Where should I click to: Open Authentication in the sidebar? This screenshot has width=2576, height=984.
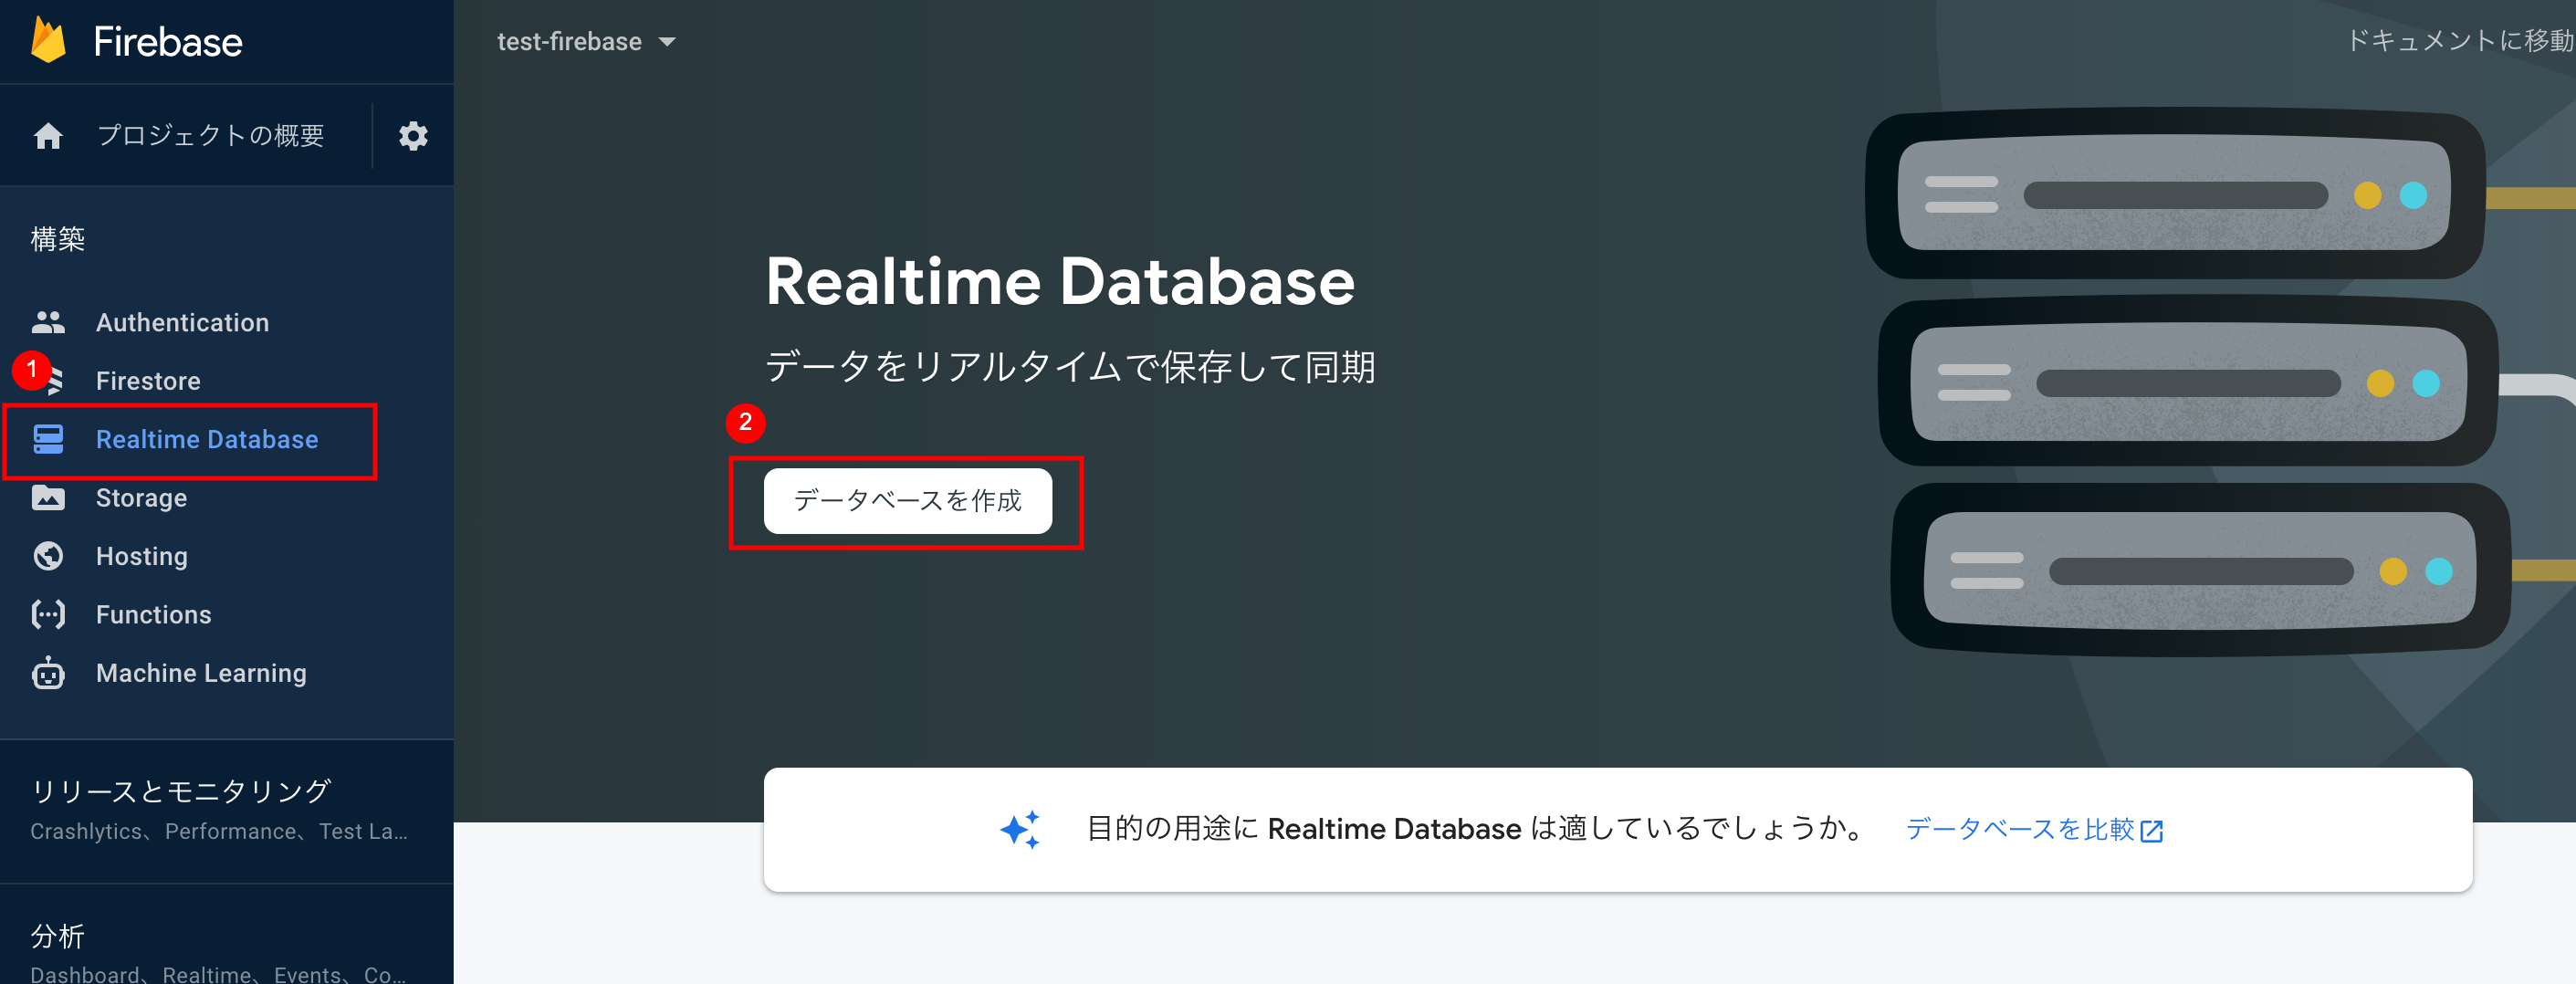(183, 322)
